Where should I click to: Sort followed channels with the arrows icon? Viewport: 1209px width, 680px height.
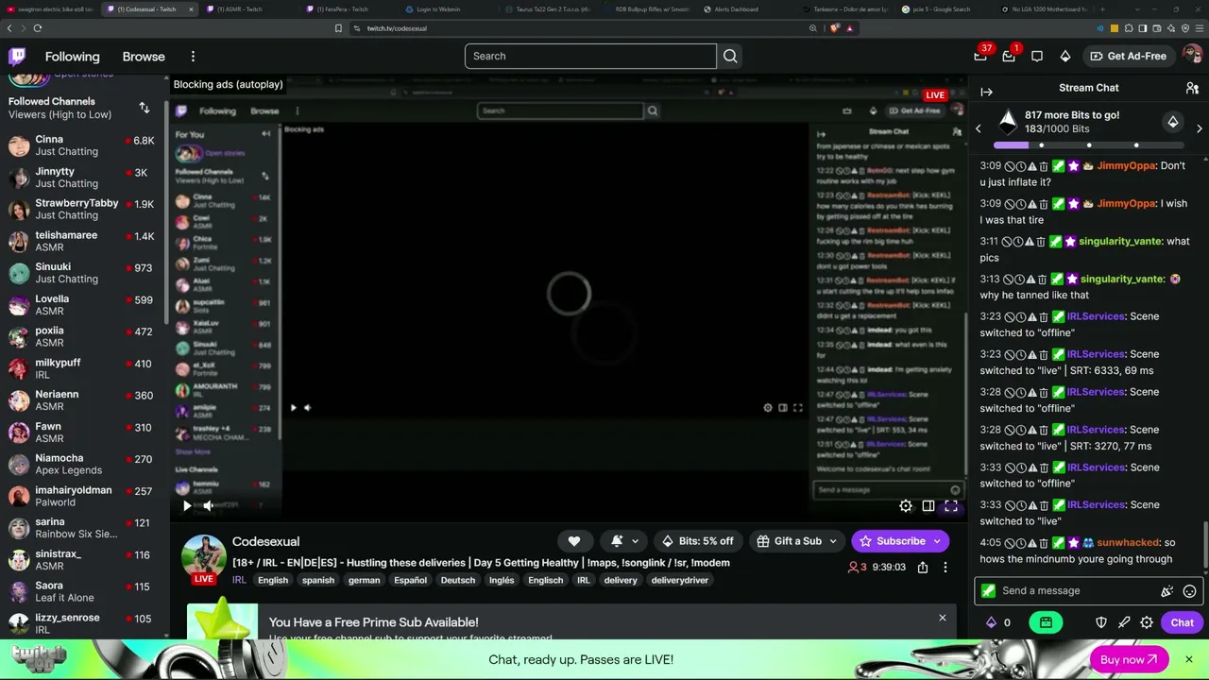pos(145,108)
